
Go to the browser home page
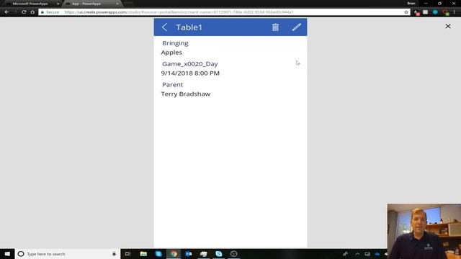[32, 12]
